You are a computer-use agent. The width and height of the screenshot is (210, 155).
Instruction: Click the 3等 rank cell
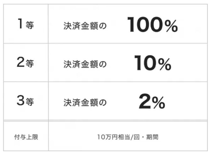(26, 101)
